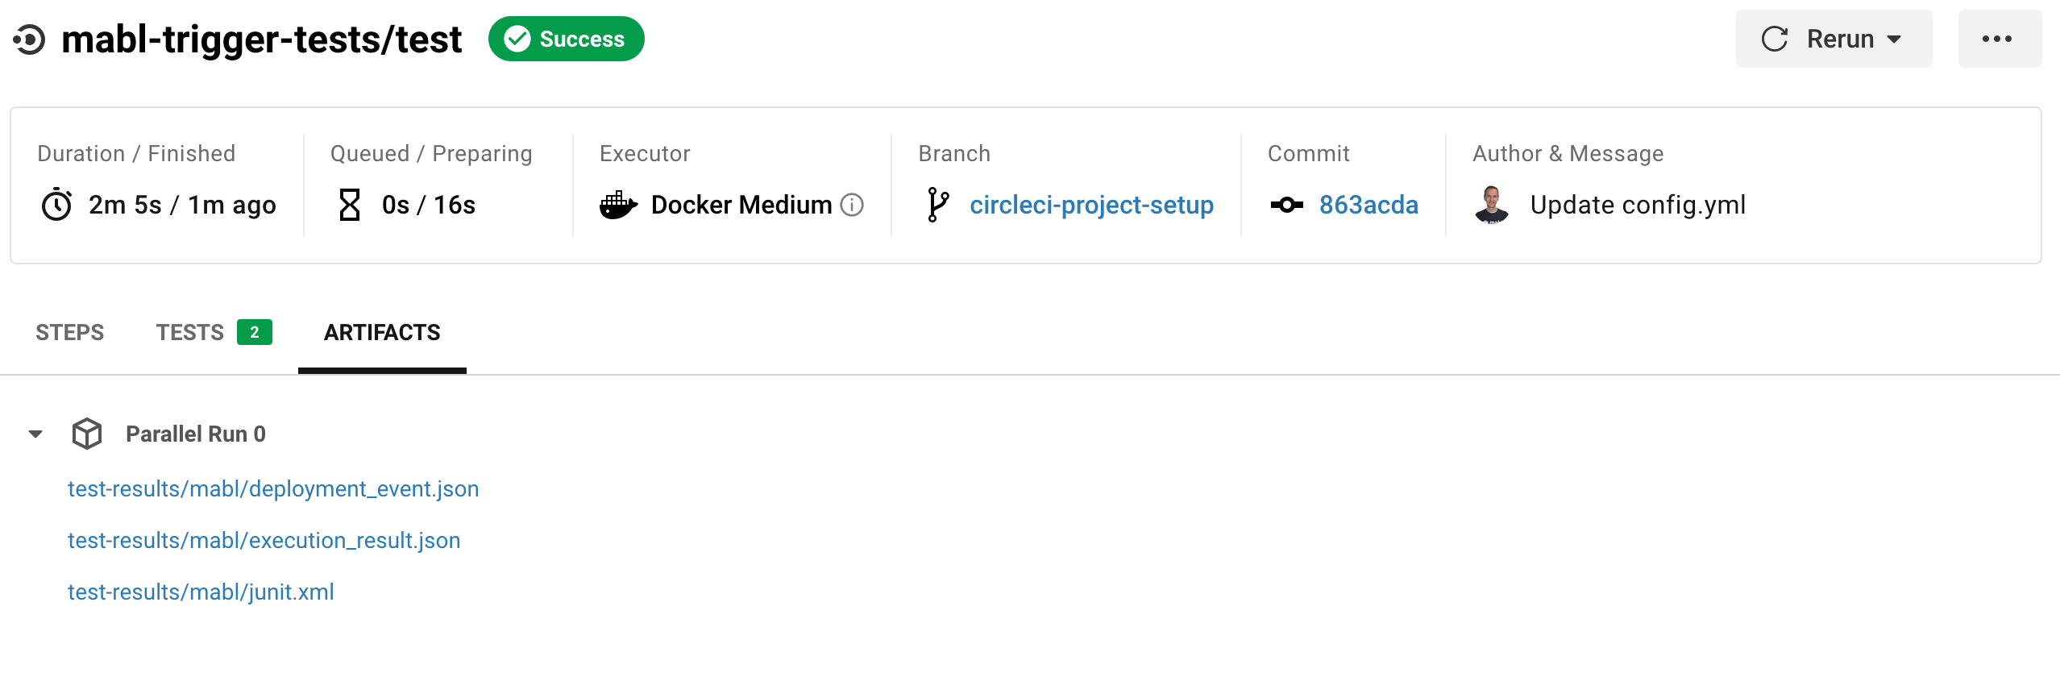Screen dimensions: 2060x677
Task: Click the CircleCI pipeline logo icon
Action: tap(31, 38)
